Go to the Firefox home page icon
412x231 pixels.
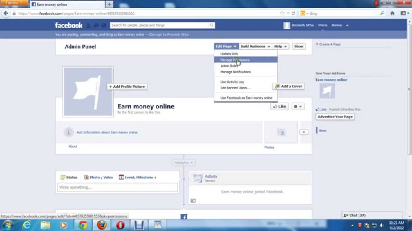[x=392, y=13]
